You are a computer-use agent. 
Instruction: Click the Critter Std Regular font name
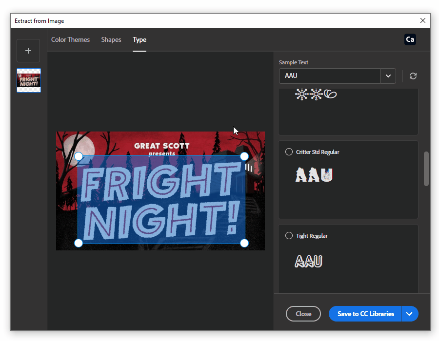(x=318, y=152)
